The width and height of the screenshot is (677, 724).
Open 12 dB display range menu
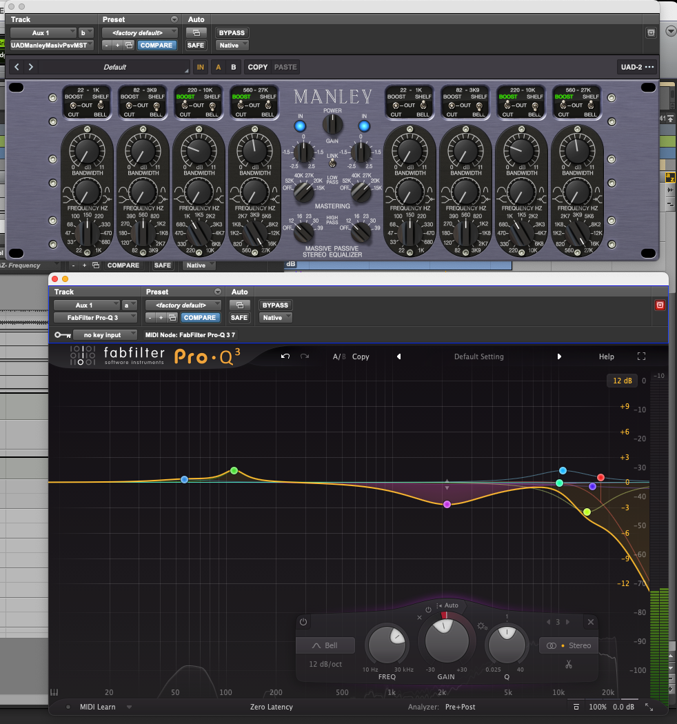622,381
